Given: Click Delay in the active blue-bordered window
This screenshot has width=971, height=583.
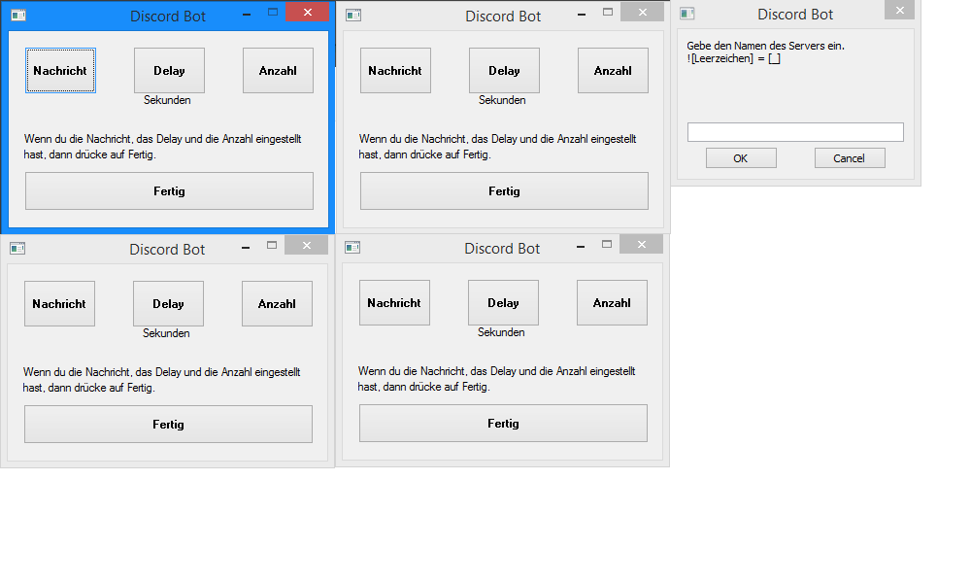Looking at the screenshot, I should point(169,71).
